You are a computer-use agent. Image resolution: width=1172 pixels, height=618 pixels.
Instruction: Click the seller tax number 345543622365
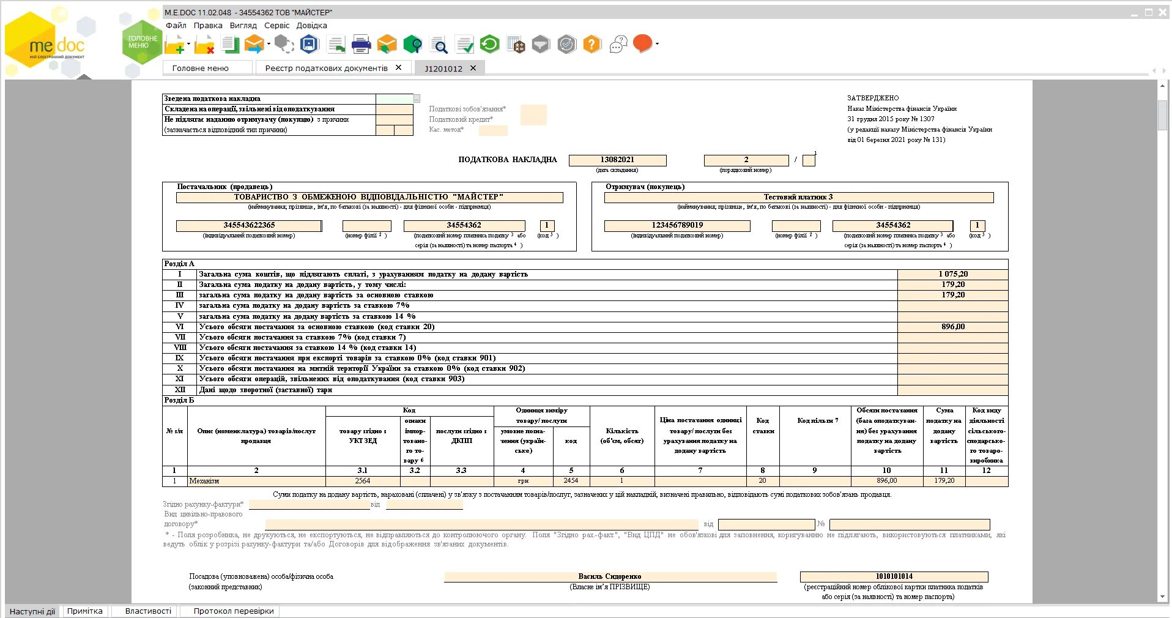coord(249,226)
